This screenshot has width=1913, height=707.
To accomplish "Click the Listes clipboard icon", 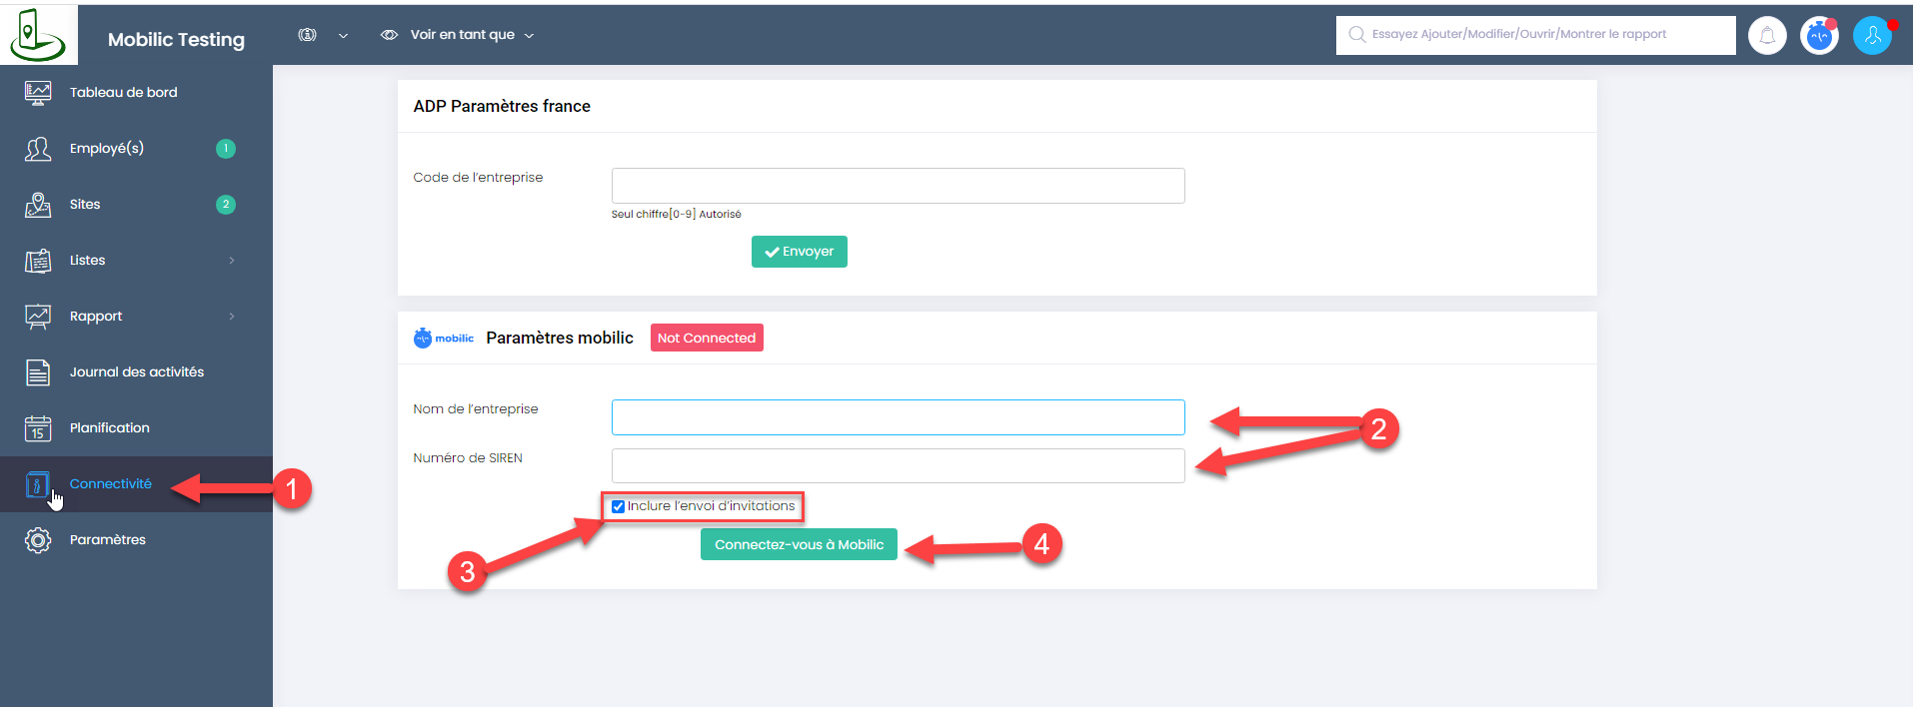I will tap(38, 261).
